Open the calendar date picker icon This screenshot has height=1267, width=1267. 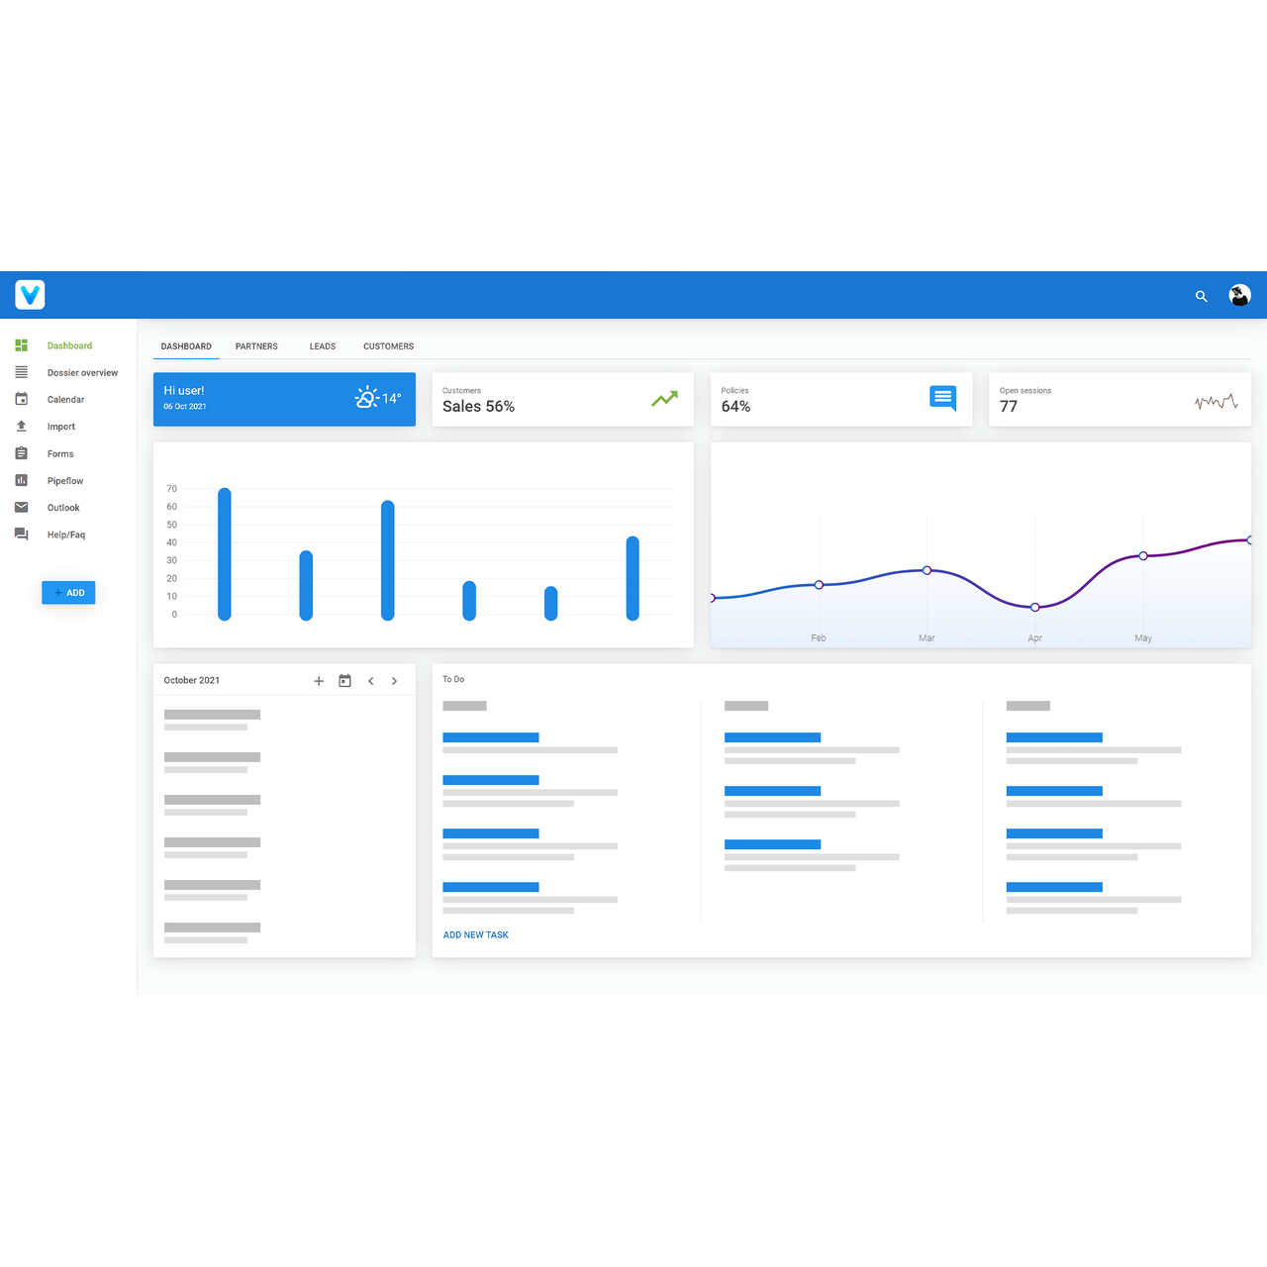pos(344,681)
